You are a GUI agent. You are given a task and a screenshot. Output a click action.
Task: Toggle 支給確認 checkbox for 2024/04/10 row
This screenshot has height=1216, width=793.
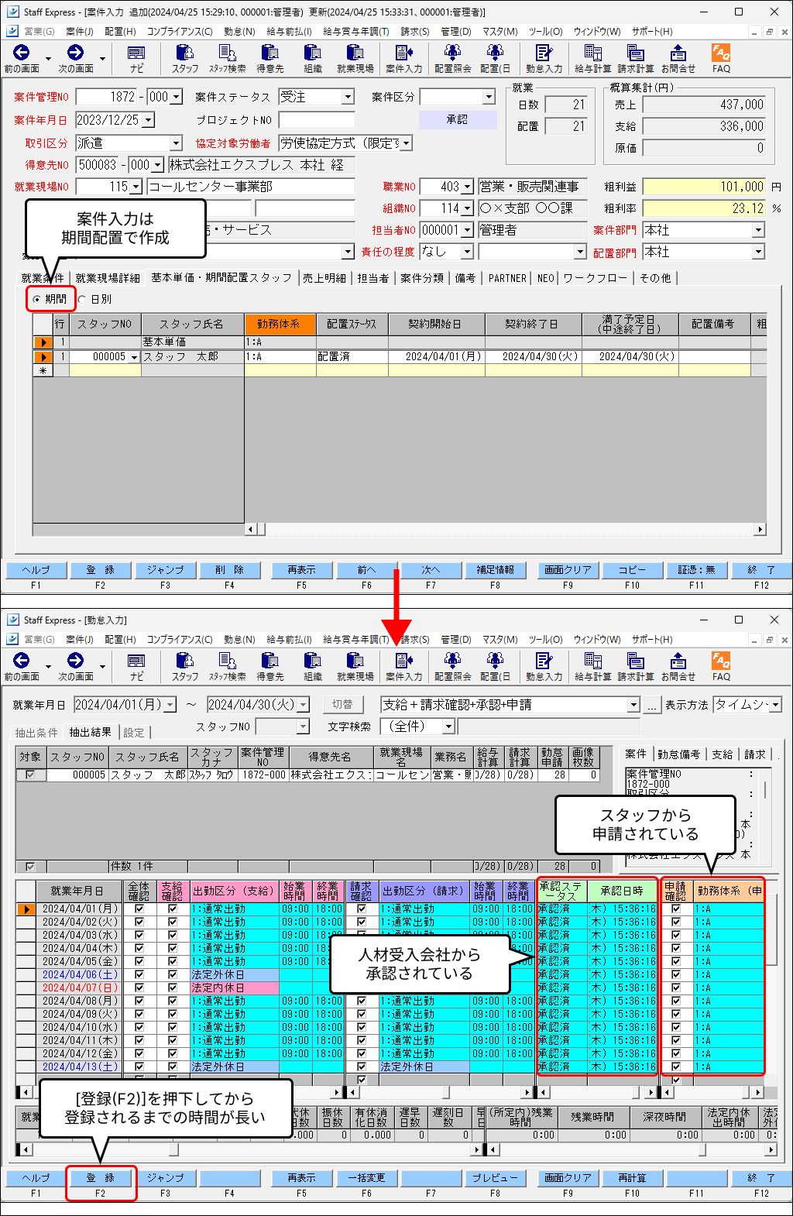coord(172,1028)
